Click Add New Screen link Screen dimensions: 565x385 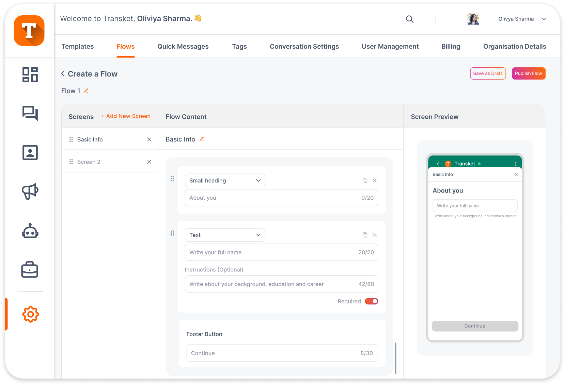coord(126,116)
